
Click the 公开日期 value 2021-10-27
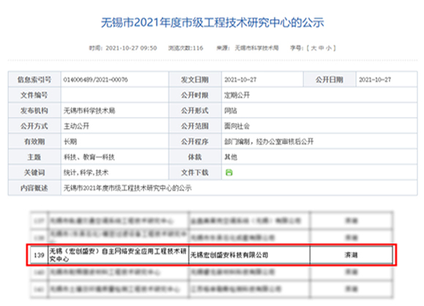tap(375, 80)
